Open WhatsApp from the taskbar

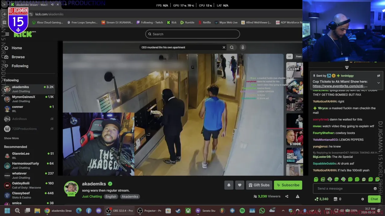click(x=262, y=211)
